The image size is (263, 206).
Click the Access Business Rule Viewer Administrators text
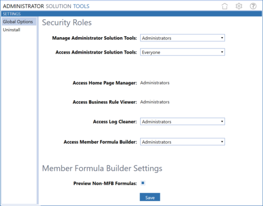(x=155, y=102)
